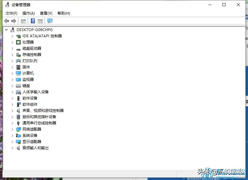Expand the 人体学输入设备 node

[x=12, y=92]
